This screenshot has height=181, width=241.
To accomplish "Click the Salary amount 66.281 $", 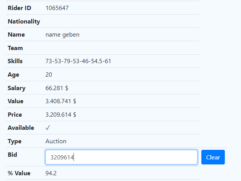I will pos(57,88).
